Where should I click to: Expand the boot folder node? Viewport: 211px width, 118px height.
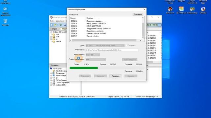(x=51, y=37)
